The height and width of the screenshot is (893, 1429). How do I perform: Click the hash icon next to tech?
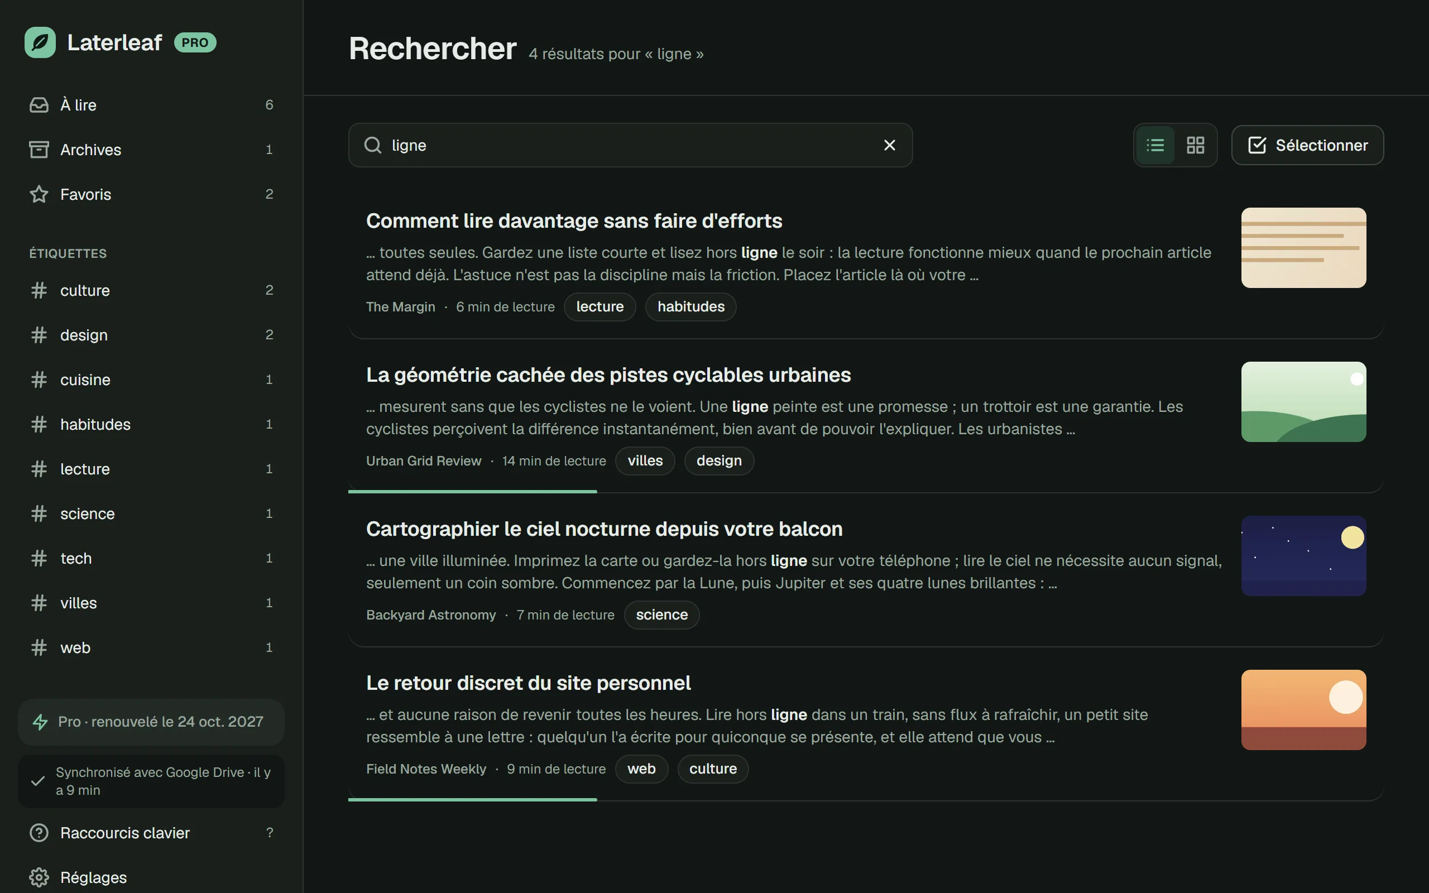(39, 558)
